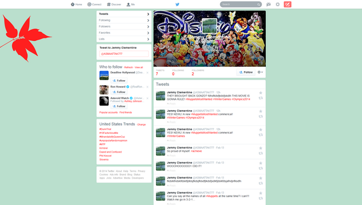Image resolution: width=362 pixels, height=205 pixels.
Task: Click Jemmy Clementine profile picture on banner
Action: 209,25
